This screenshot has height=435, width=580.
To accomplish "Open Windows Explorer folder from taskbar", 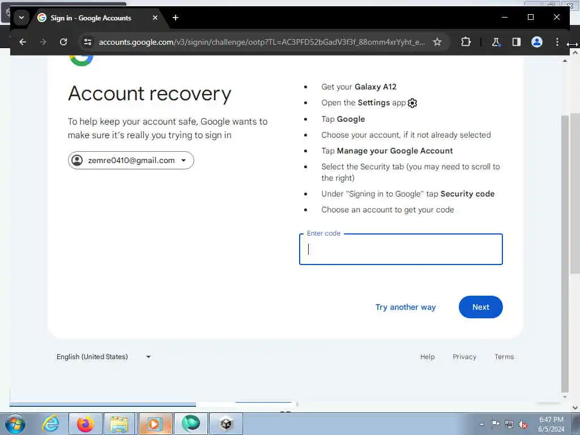I will point(120,424).
